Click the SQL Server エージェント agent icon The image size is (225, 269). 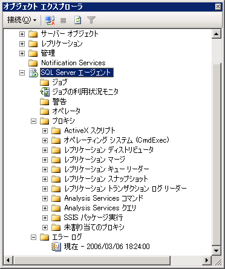point(33,73)
